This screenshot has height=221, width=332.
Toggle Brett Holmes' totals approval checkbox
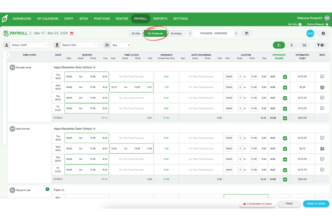285,179
